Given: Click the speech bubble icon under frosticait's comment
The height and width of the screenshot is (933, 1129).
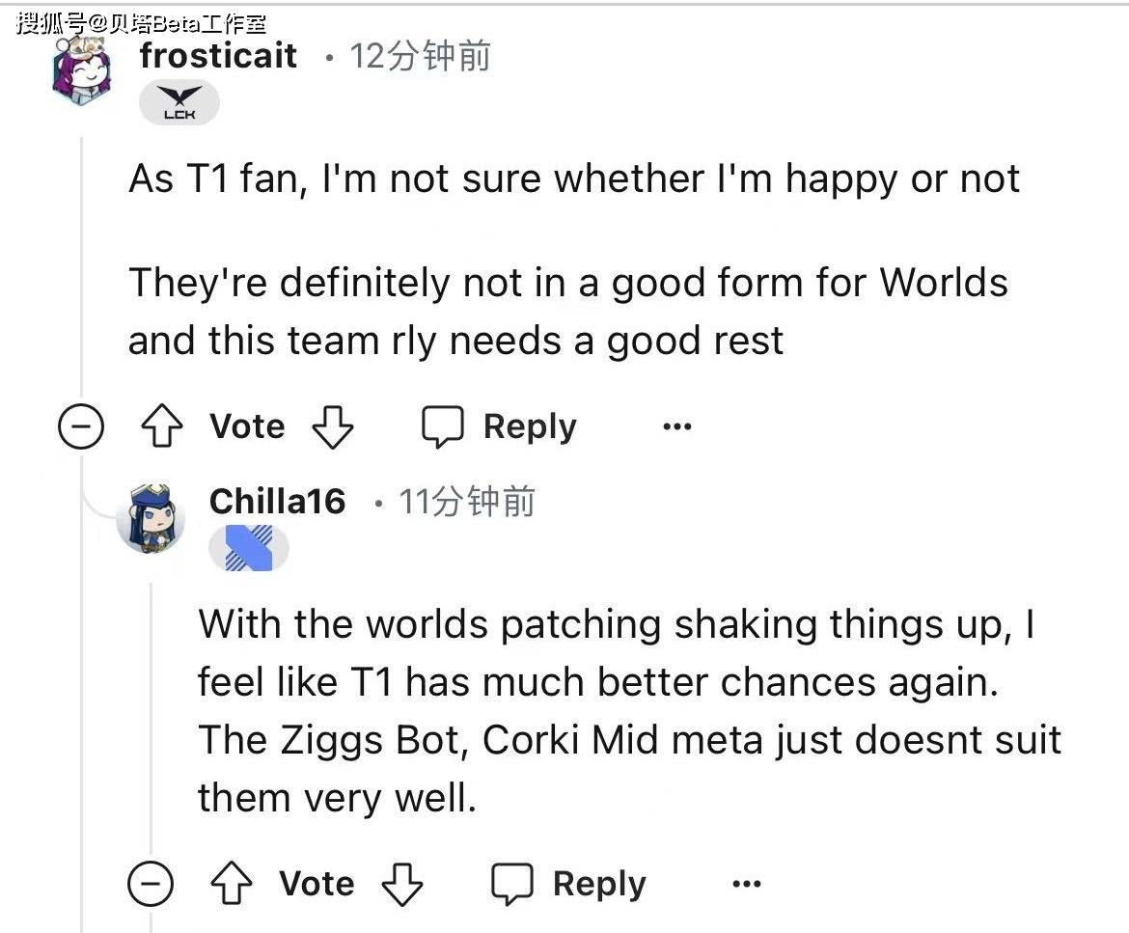Looking at the screenshot, I should point(443,426).
